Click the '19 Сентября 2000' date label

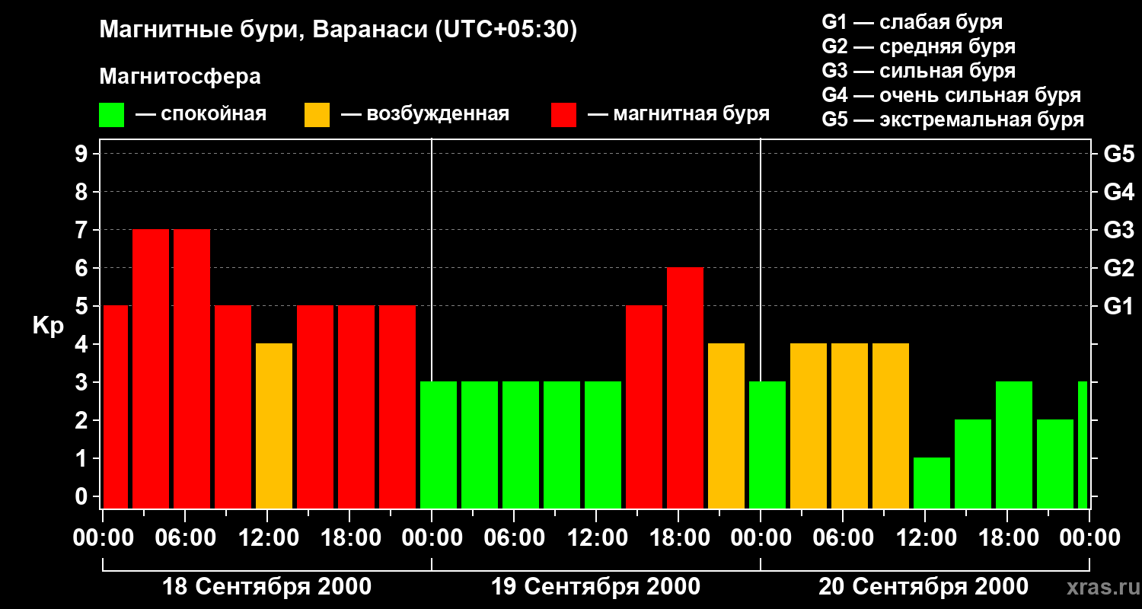pyautogui.click(x=596, y=587)
